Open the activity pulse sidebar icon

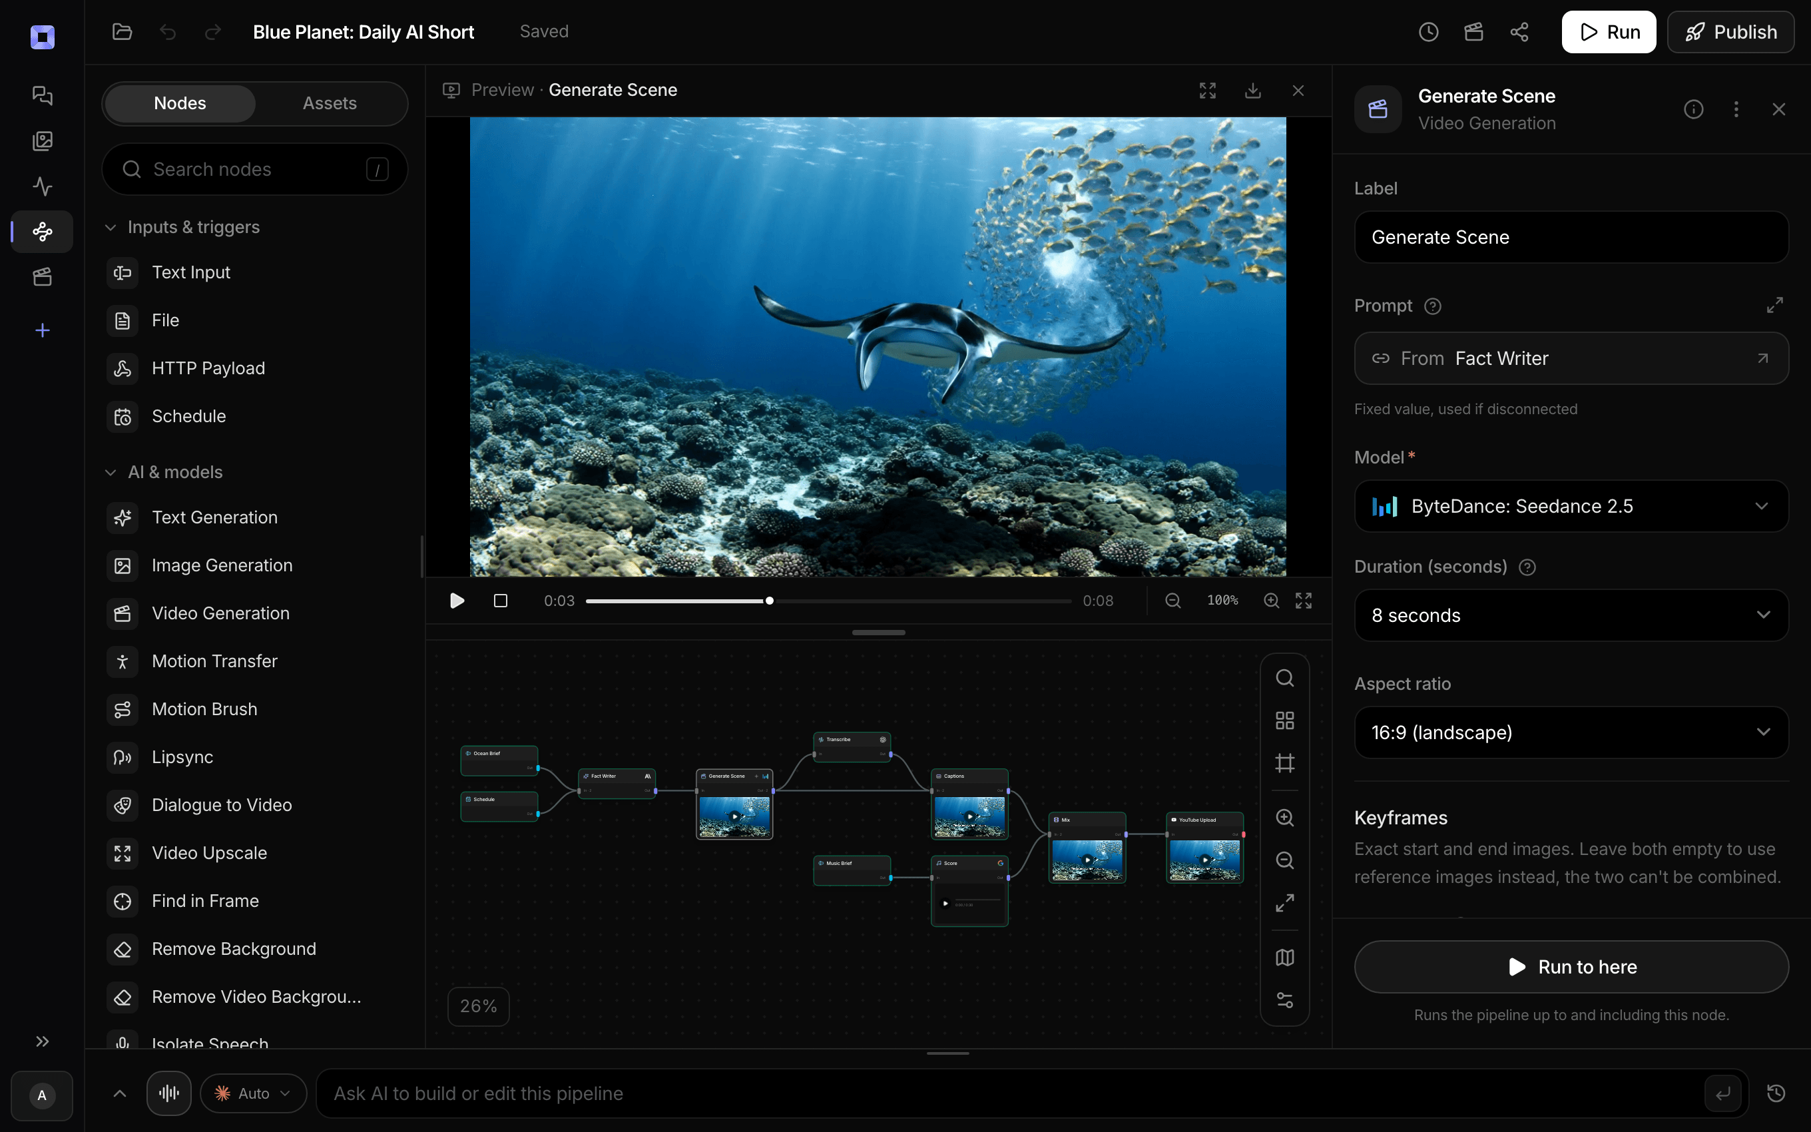[43, 186]
